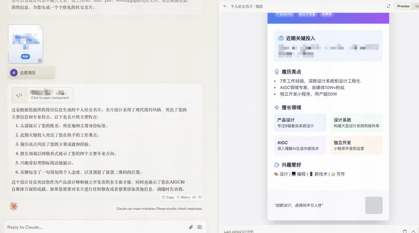The height and width of the screenshot is (233, 419).
Task: Click the 写作 hobby item
Action: (x=338, y=174)
